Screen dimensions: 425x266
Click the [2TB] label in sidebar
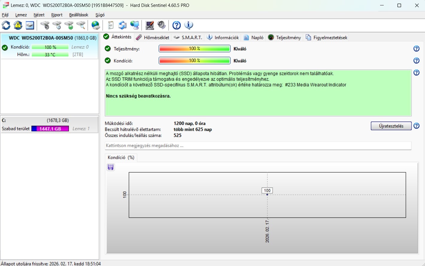coord(78,55)
